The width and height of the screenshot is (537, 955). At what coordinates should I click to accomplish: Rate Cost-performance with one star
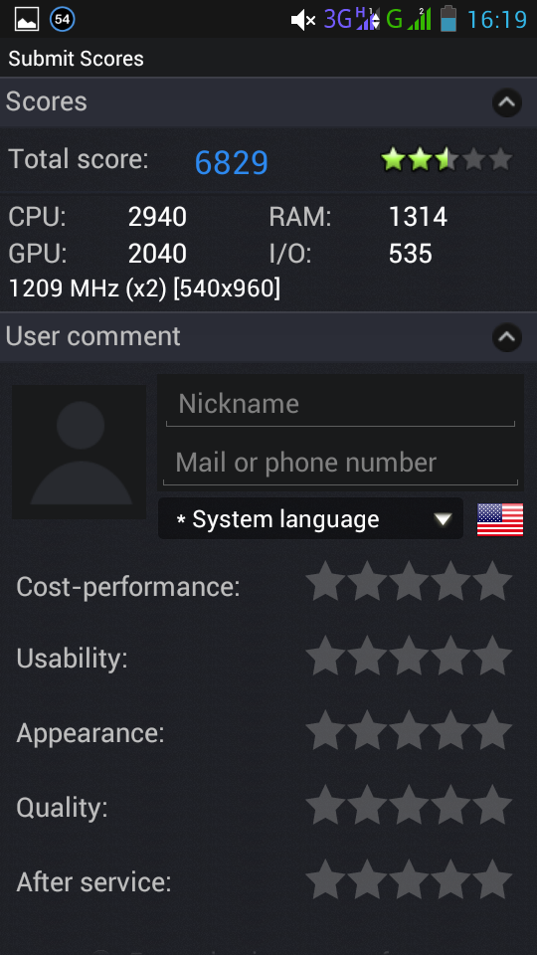[325, 582]
